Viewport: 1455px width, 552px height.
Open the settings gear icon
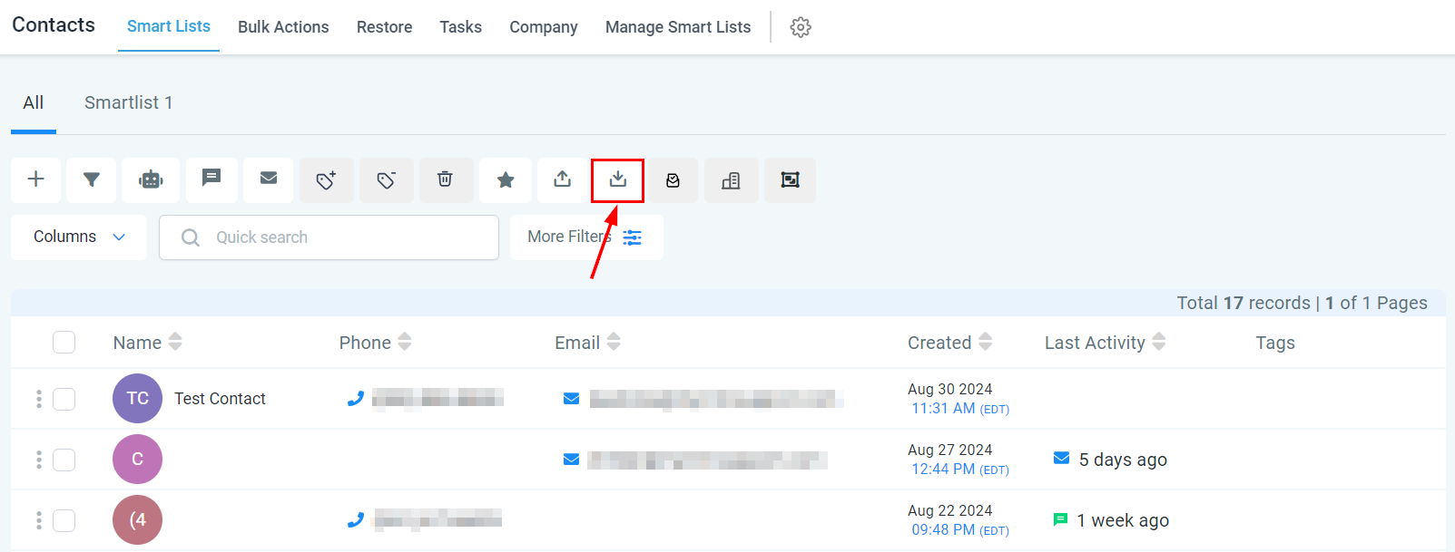[x=801, y=27]
